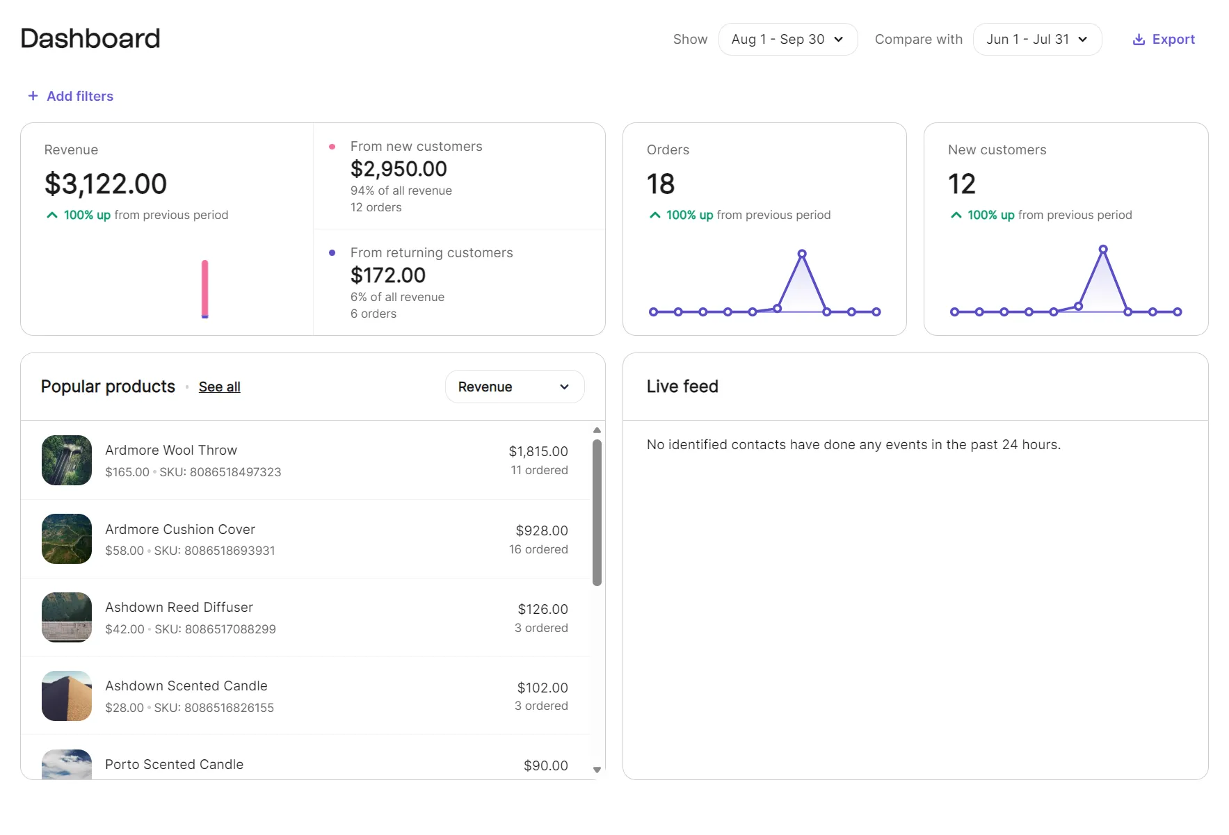Click the green up arrow under Revenue

coord(52,215)
